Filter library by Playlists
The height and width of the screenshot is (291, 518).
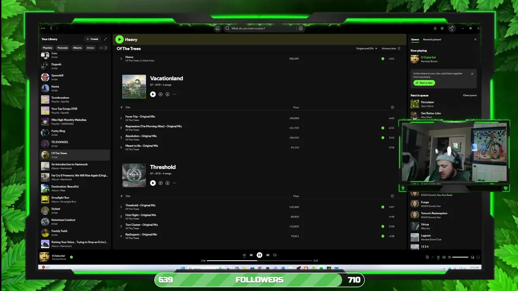point(47,48)
